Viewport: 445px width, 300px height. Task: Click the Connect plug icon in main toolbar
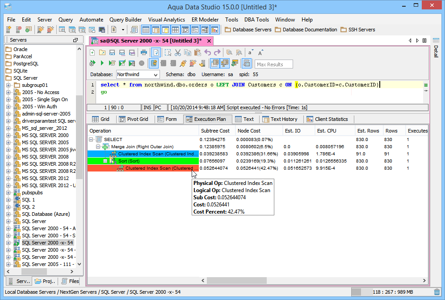[x=40, y=29]
